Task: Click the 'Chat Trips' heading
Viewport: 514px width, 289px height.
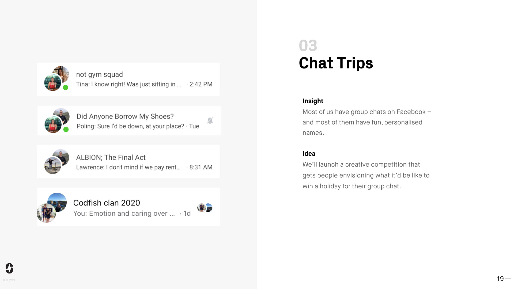Action: [x=336, y=63]
